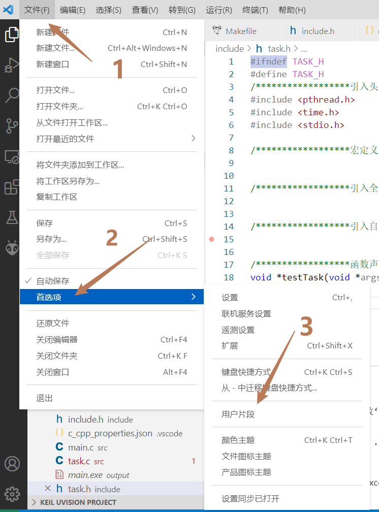Choose 打开文件夹... menu entry
The height and width of the screenshot is (512, 379).
point(111,107)
